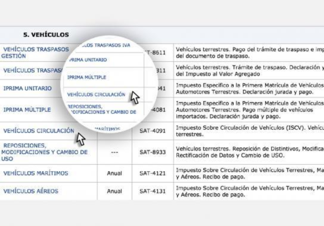Select the '5. VEHÍCULOS' section heading
324x226 pixels.
tap(46, 35)
